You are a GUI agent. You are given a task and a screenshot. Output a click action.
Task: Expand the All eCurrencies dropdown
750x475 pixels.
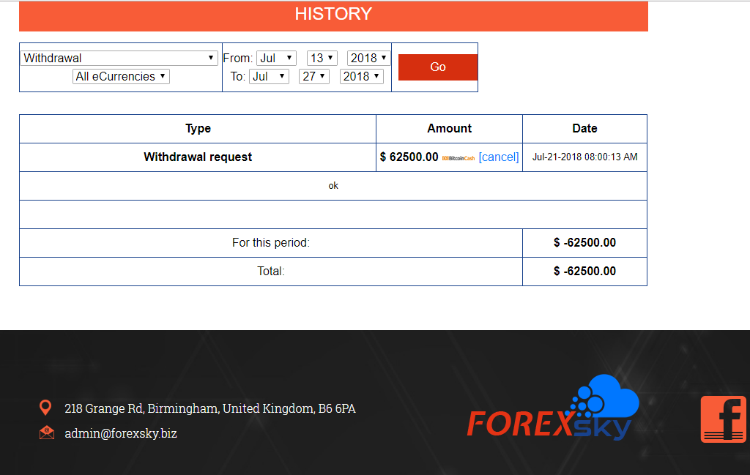[121, 76]
